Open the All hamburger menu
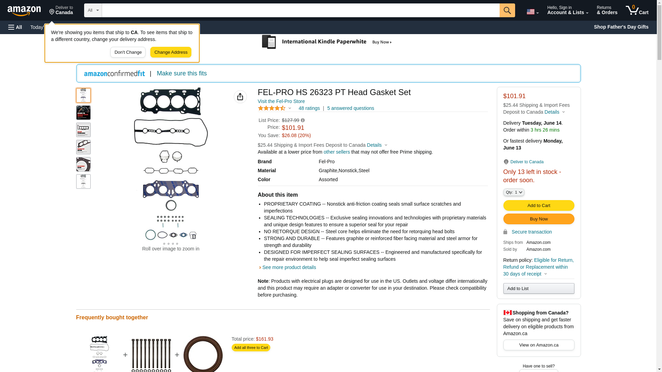 click(x=15, y=27)
